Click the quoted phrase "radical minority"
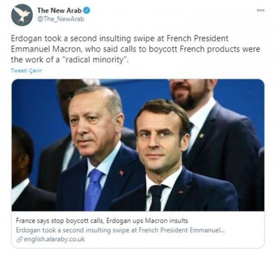276x253 pixels. 96,59
